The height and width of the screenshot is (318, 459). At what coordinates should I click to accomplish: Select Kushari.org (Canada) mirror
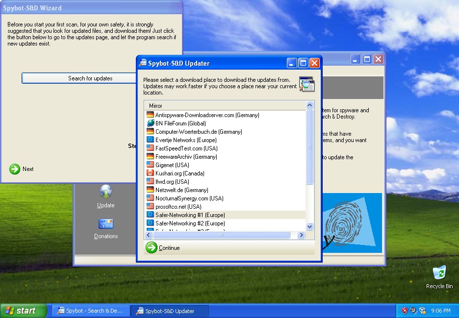pos(225,173)
